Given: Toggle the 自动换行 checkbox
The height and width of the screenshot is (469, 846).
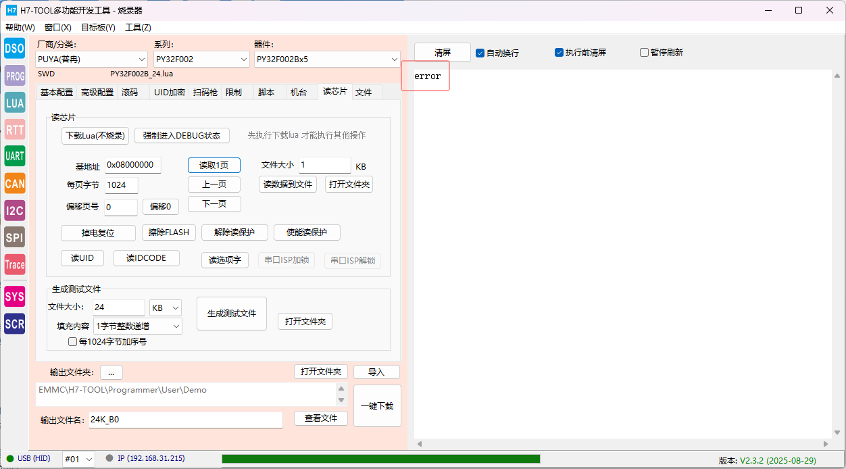Looking at the screenshot, I should tap(480, 53).
